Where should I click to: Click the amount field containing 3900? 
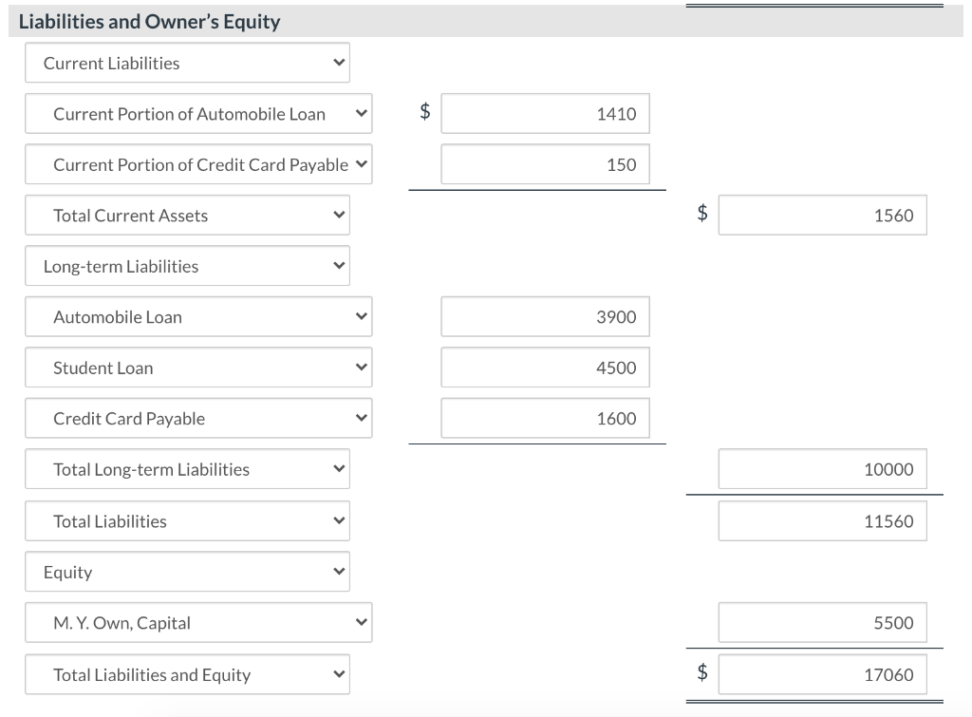point(546,317)
